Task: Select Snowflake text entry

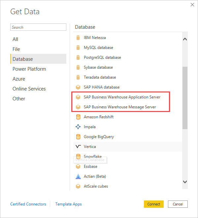Action: click(93, 157)
